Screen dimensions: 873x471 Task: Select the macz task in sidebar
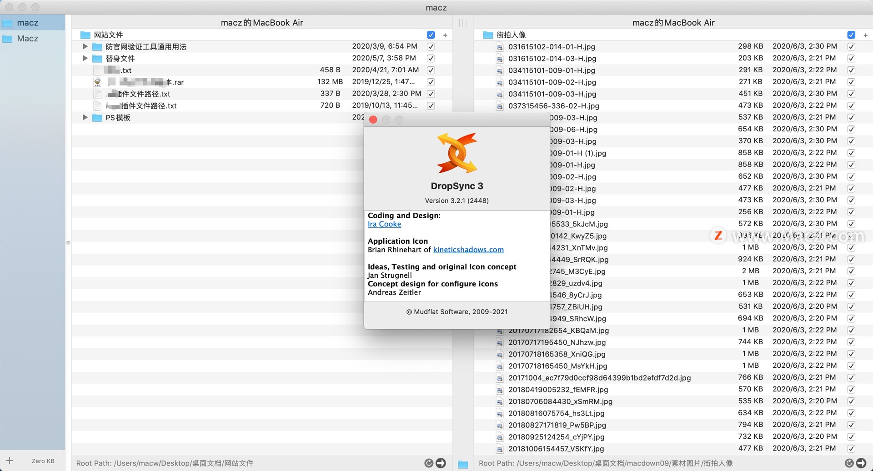pyautogui.click(x=27, y=23)
